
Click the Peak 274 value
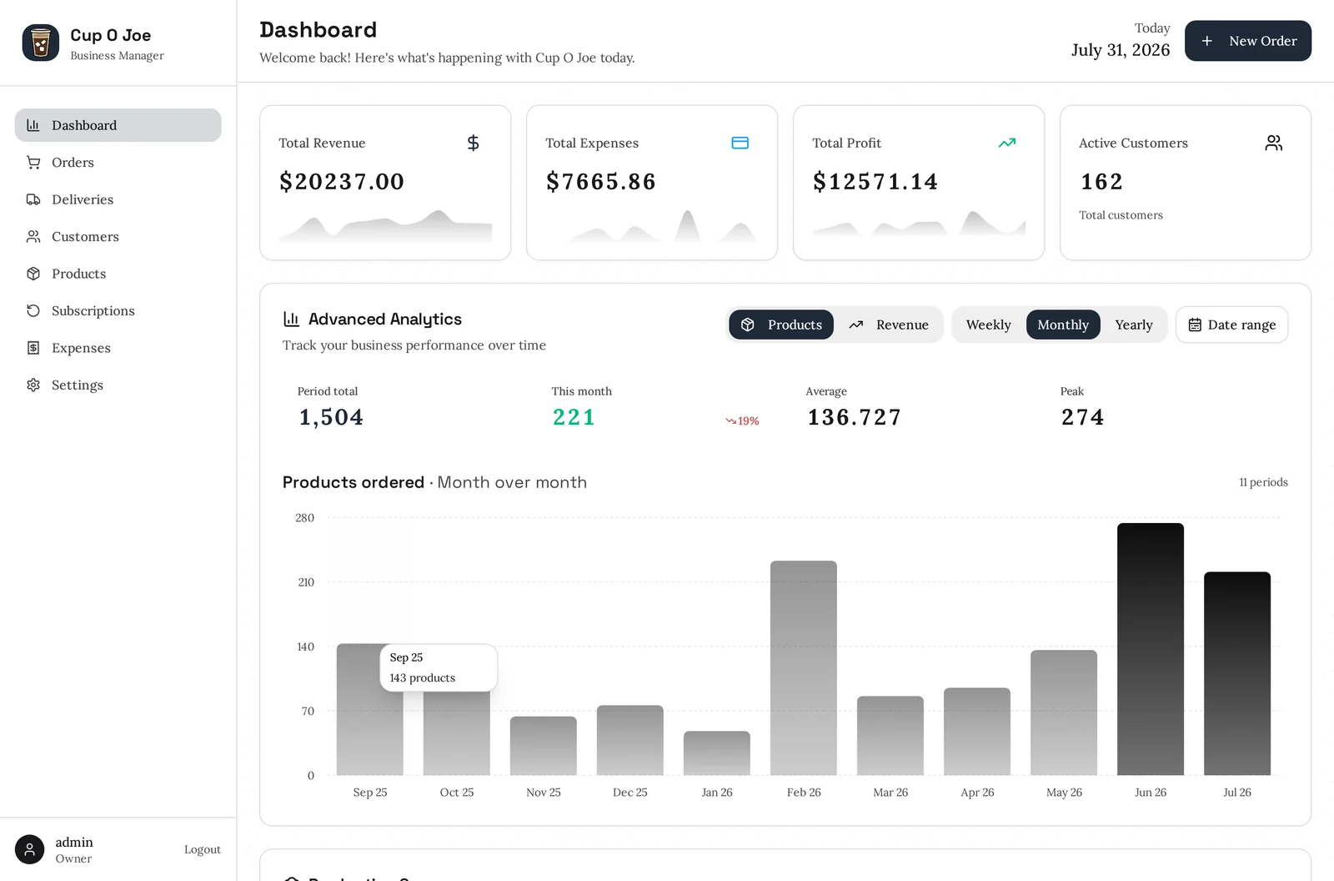[1082, 417]
